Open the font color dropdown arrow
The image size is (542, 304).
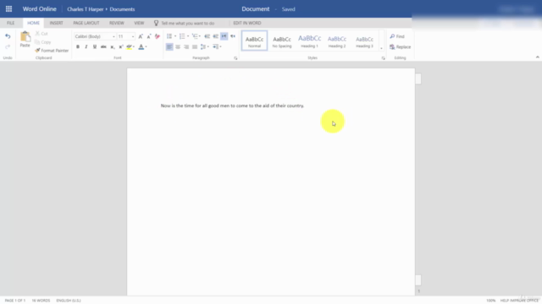click(146, 47)
